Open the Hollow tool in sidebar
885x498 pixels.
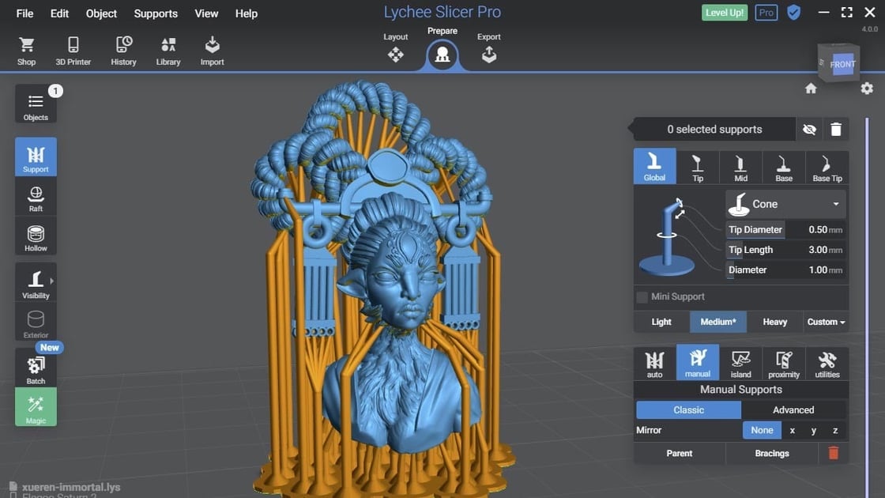tap(36, 236)
